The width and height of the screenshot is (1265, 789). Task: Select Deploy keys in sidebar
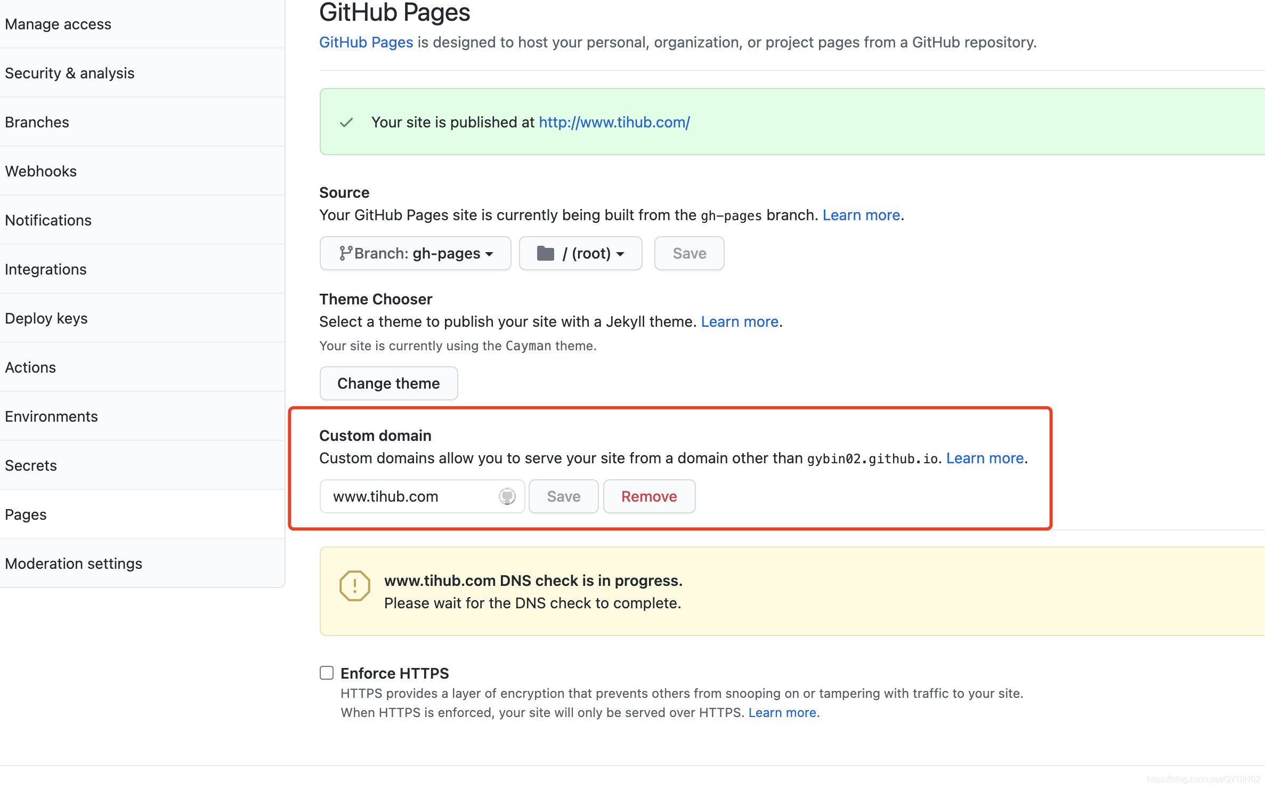[46, 318]
